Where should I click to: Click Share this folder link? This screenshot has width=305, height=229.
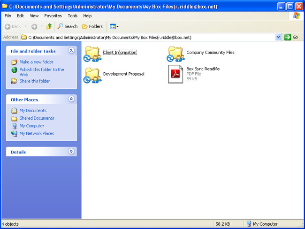pos(35,81)
